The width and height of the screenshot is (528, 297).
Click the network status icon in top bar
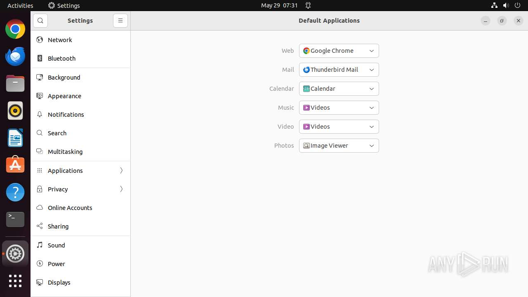tap(494, 5)
